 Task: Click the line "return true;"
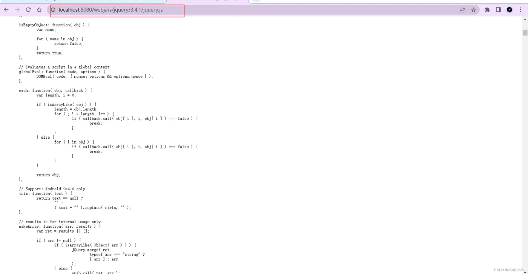click(49, 53)
